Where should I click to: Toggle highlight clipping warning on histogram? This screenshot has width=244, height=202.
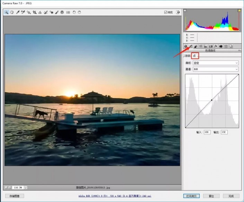(240, 10)
